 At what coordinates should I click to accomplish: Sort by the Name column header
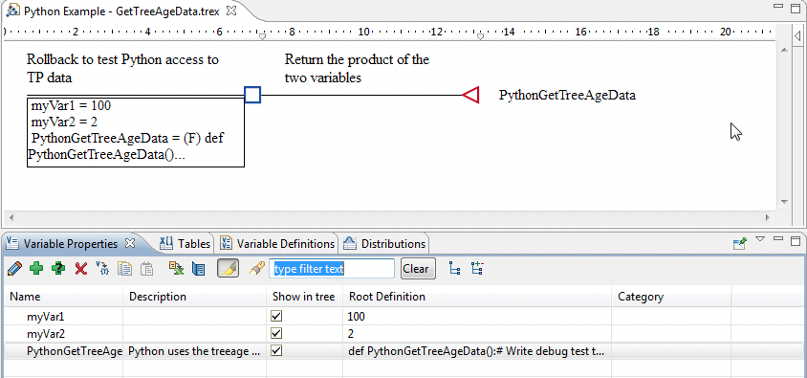click(x=64, y=297)
